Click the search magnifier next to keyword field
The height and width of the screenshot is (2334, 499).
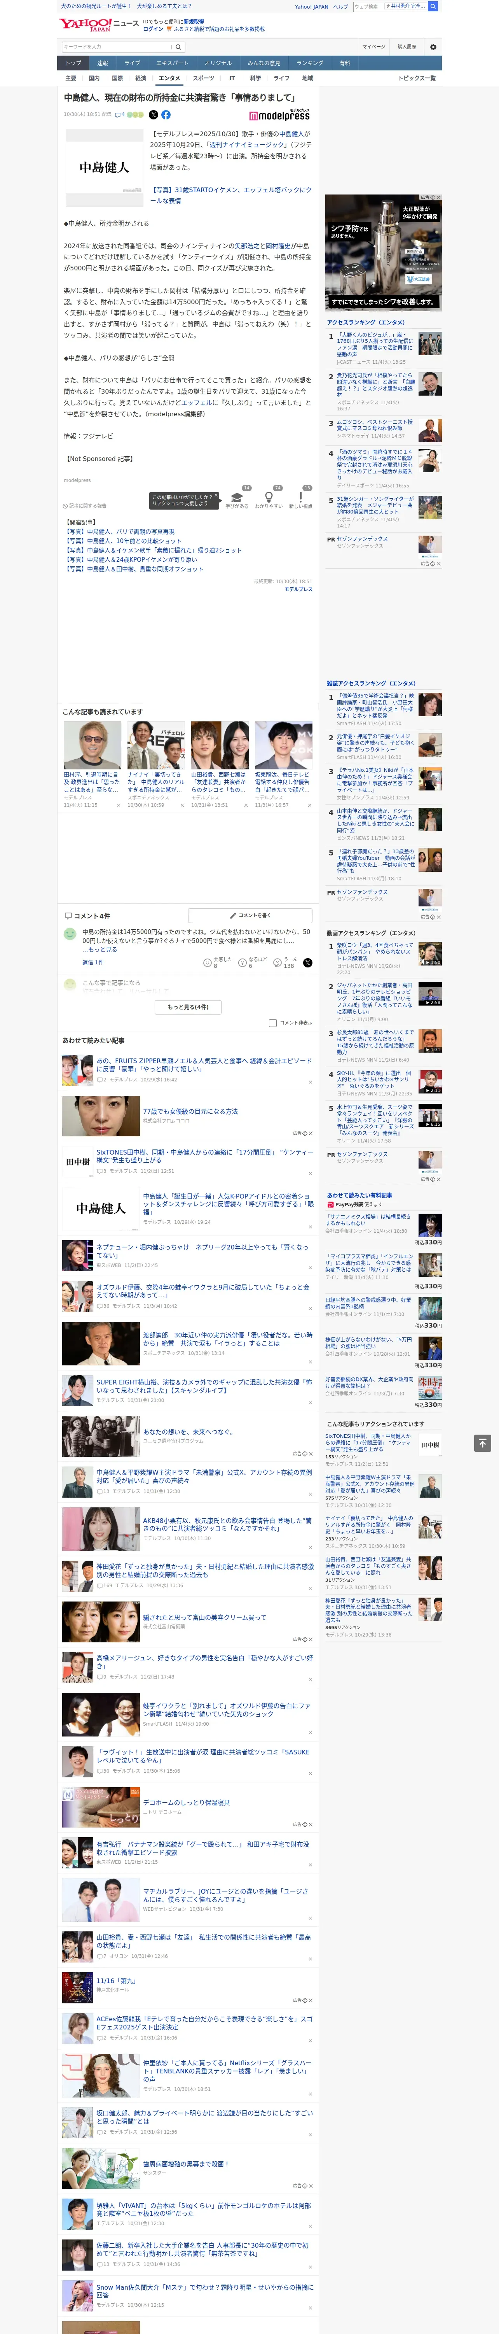[178, 47]
